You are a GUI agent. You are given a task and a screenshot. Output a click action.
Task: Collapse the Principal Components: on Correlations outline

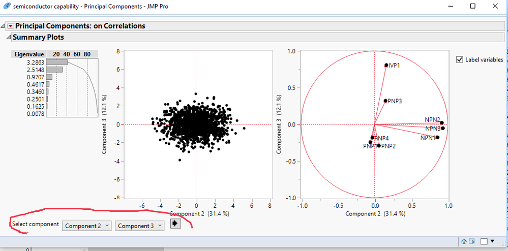(x=3, y=26)
